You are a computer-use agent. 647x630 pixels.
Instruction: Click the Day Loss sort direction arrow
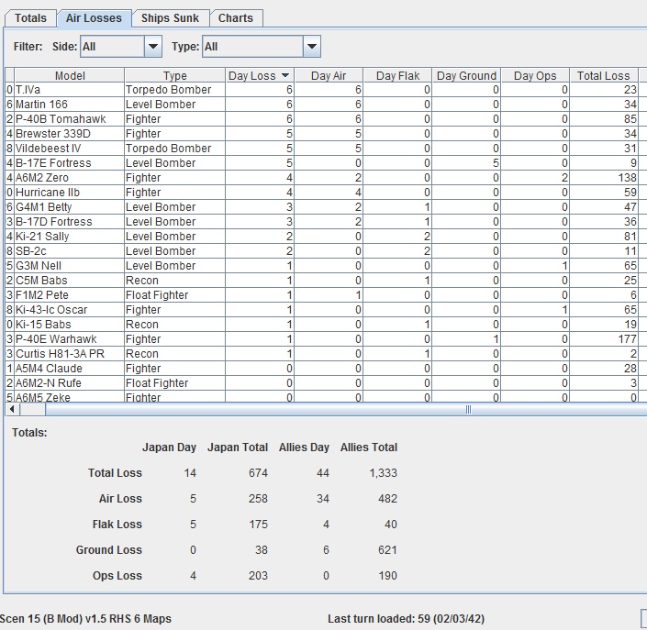(x=285, y=75)
